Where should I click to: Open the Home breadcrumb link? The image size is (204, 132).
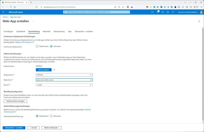pos(5,17)
